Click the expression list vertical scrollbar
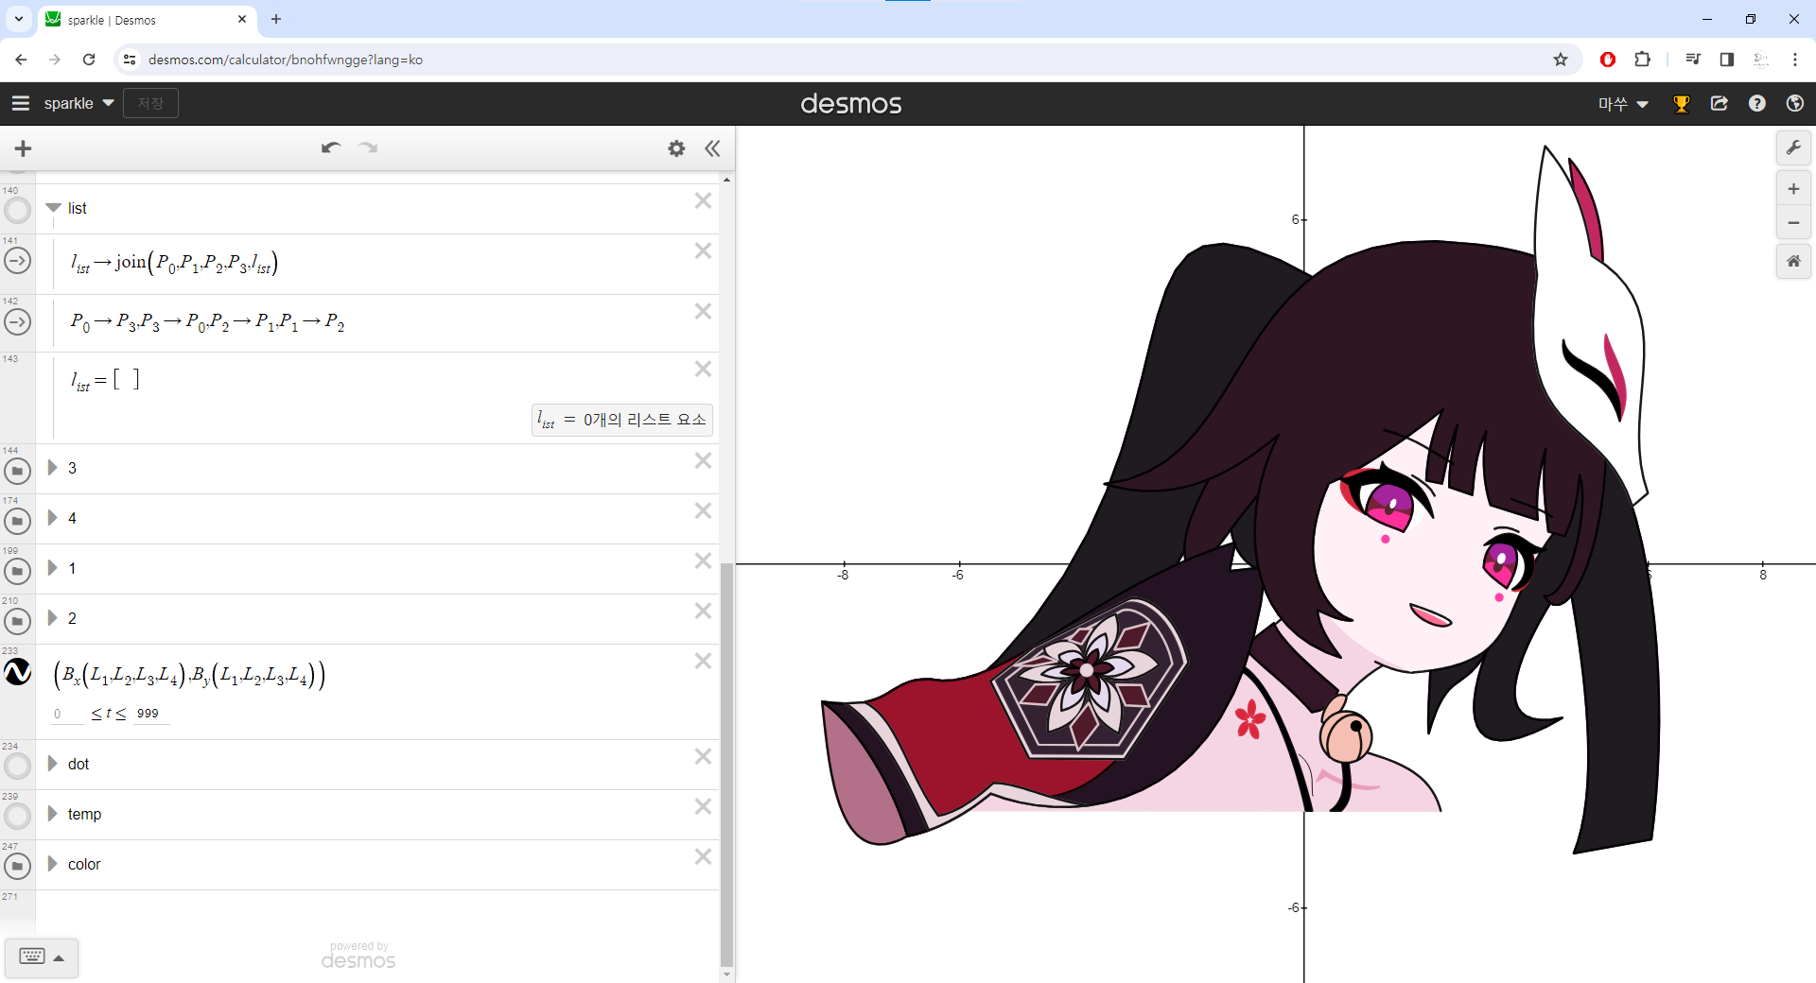This screenshot has height=983, width=1816. (726, 764)
